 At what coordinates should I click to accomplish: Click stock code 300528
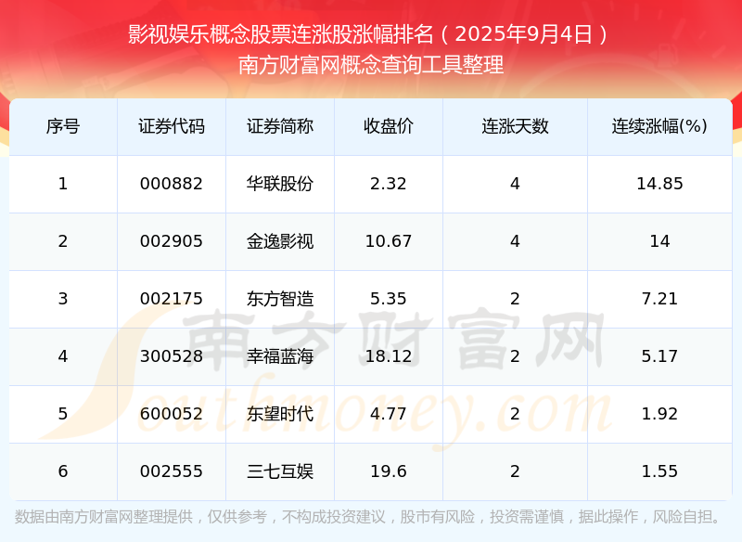(x=172, y=356)
